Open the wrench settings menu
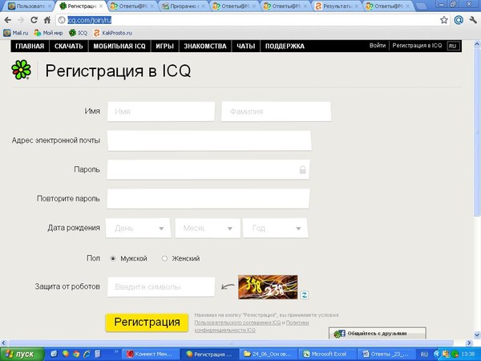This screenshot has width=481, height=361. pyautogui.click(x=473, y=20)
